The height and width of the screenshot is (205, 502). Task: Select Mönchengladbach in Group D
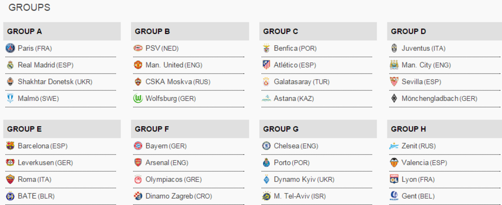click(x=439, y=99)
